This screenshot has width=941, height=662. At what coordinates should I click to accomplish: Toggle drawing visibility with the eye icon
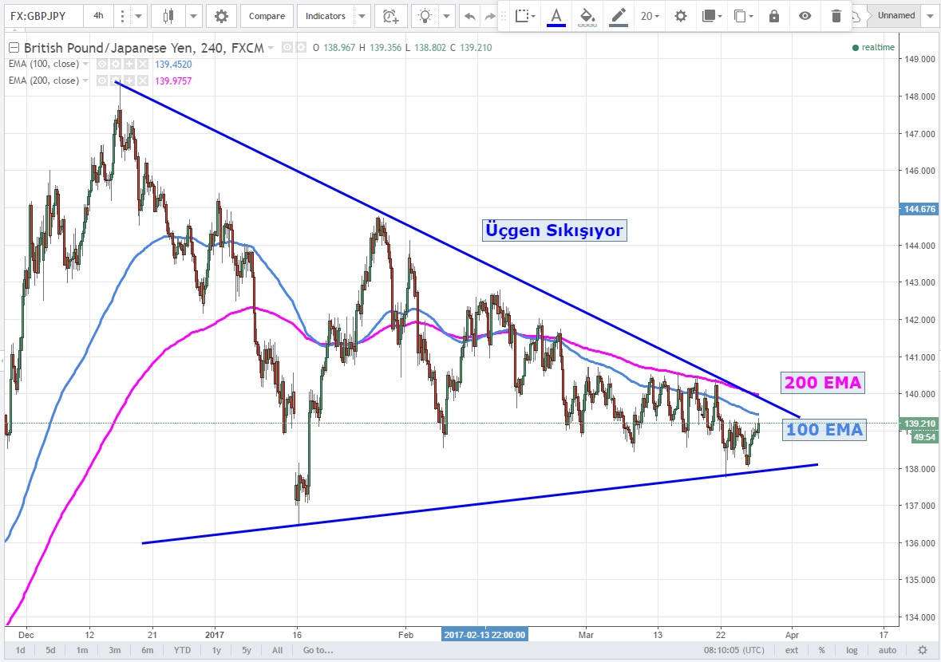pyautogui.click(x=805, y=16)
